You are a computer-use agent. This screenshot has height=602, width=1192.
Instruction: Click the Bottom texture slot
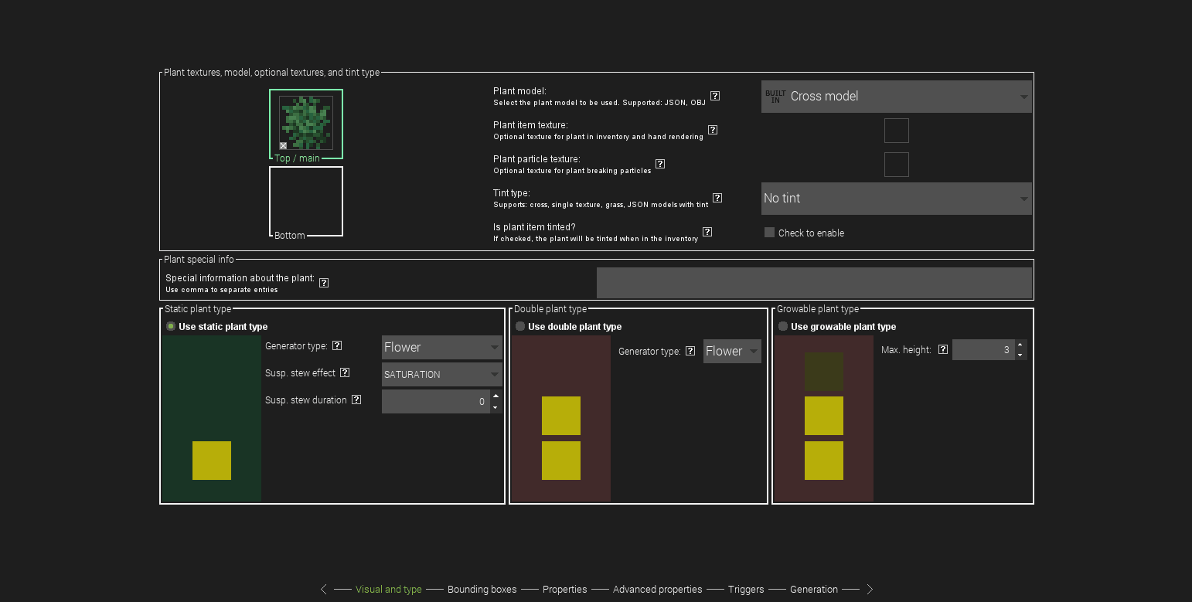click(305, 200)
